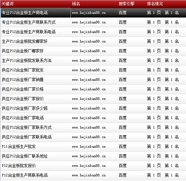
Task: Select keyword 供应P12合金板厂哪家好
Action: click(23, 51)
